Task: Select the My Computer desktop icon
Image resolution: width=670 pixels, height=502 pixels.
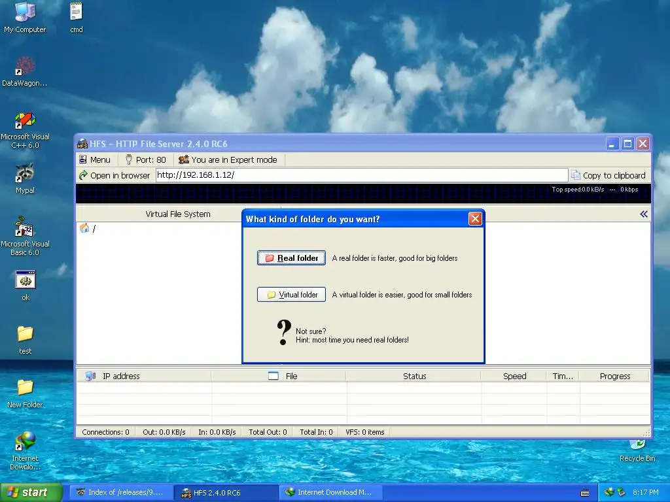Action: pos(25,18)
